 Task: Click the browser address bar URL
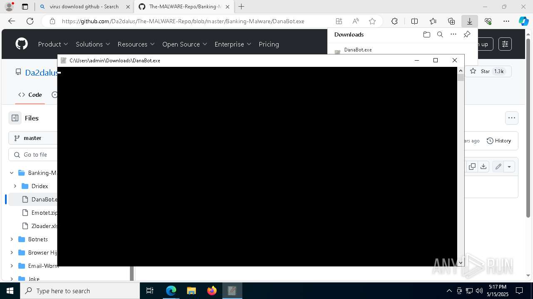(183, 21)
